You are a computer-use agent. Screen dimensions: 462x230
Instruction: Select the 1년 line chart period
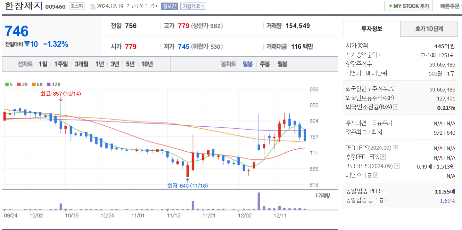[100, 64]
